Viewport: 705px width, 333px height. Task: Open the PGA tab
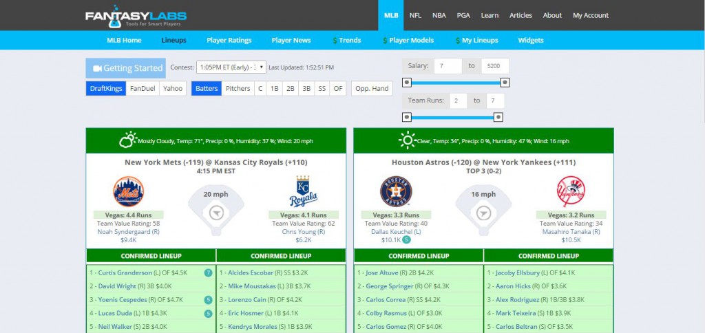pos(463,15)
